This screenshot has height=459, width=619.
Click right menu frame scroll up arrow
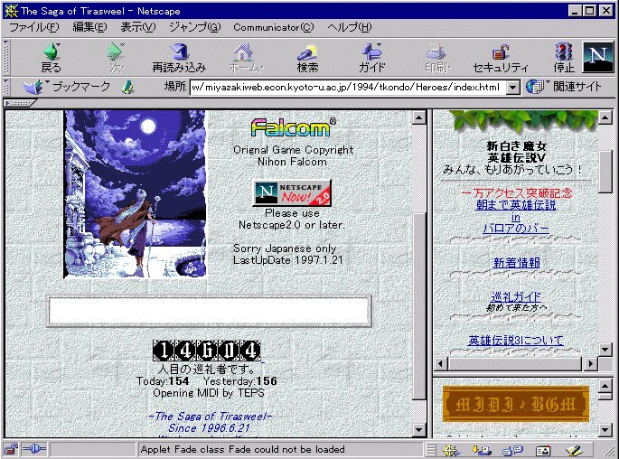605,117
